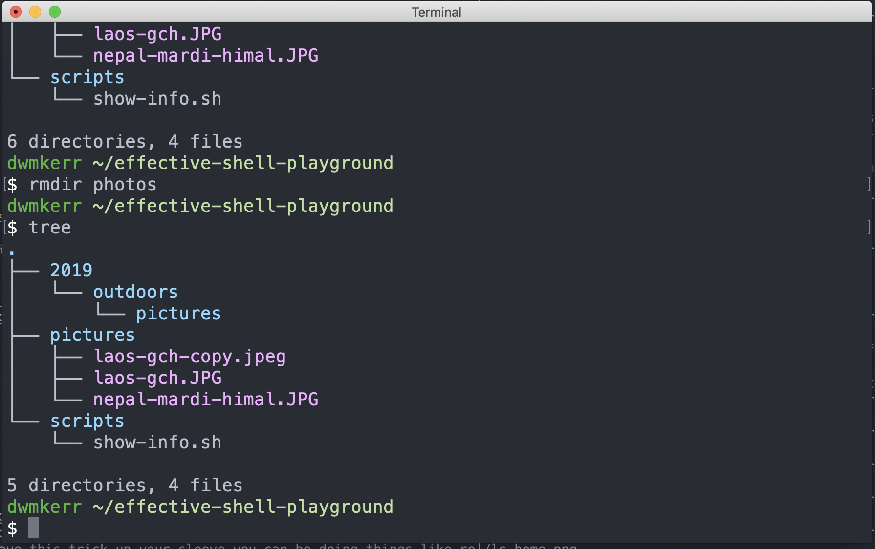Click the 'rmdir photos' command line

(93, 185)
